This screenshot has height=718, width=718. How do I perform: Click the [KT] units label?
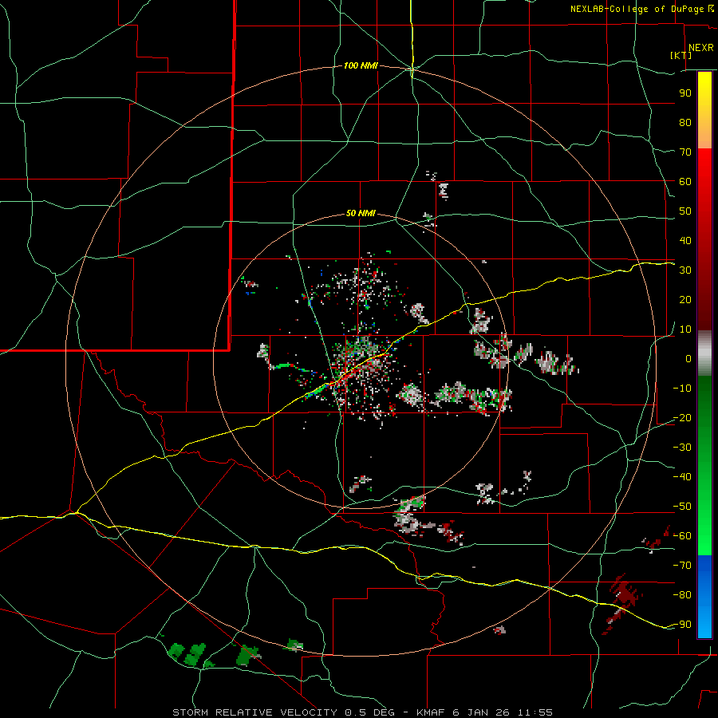pos(681,55)
